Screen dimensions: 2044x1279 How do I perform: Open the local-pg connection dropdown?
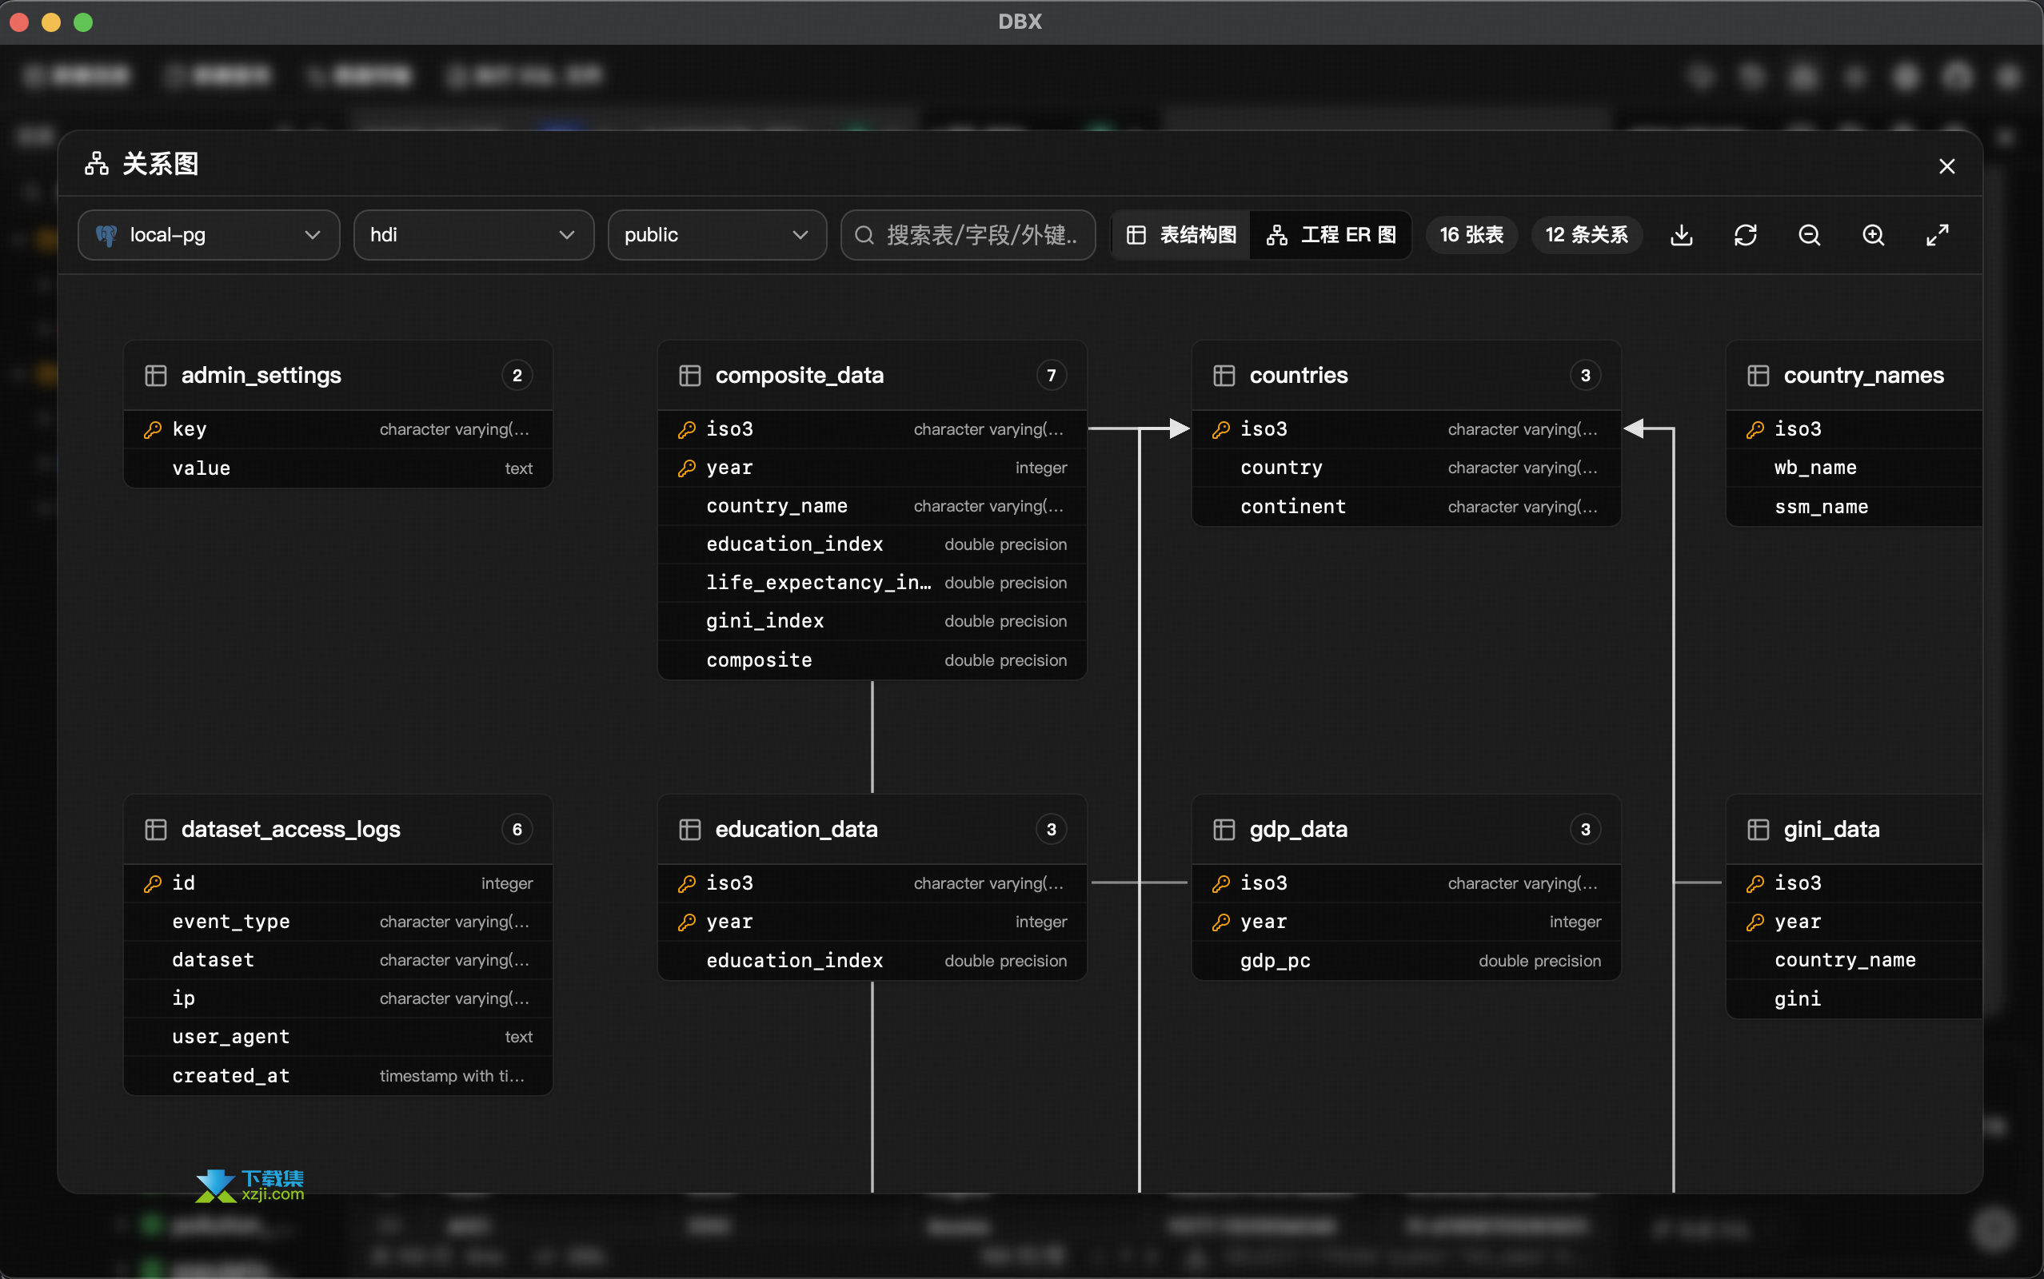point(209,235)
